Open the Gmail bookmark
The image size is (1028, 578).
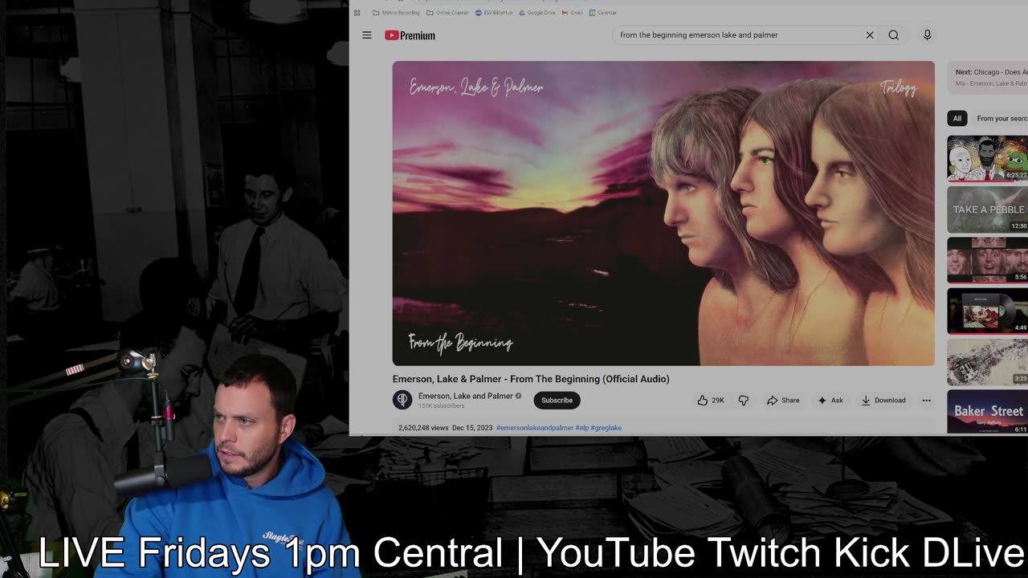click(x=572, y=13)
